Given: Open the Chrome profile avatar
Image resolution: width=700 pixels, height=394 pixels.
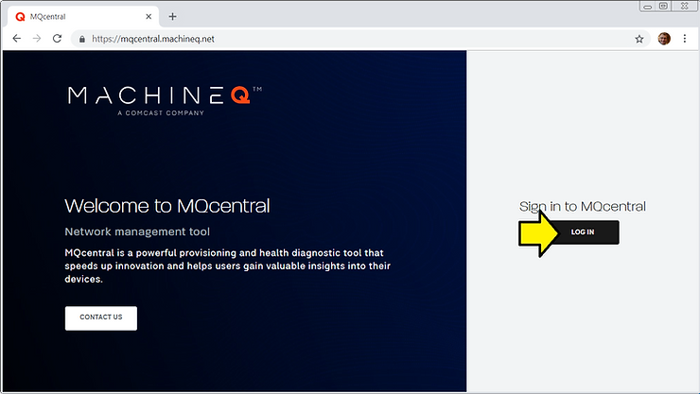Looking at the screenshot, I should click(664, 39).
